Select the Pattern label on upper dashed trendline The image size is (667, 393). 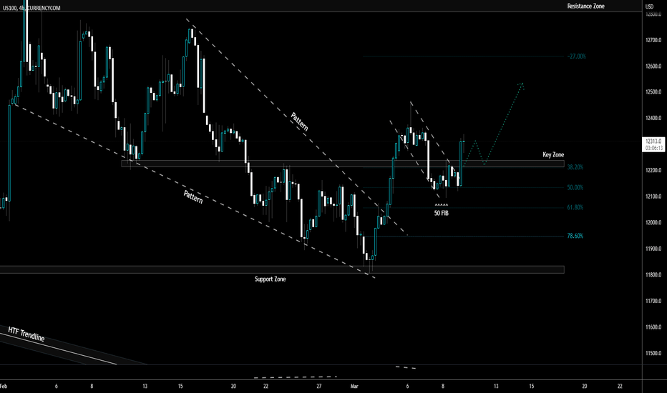[299, 121]
